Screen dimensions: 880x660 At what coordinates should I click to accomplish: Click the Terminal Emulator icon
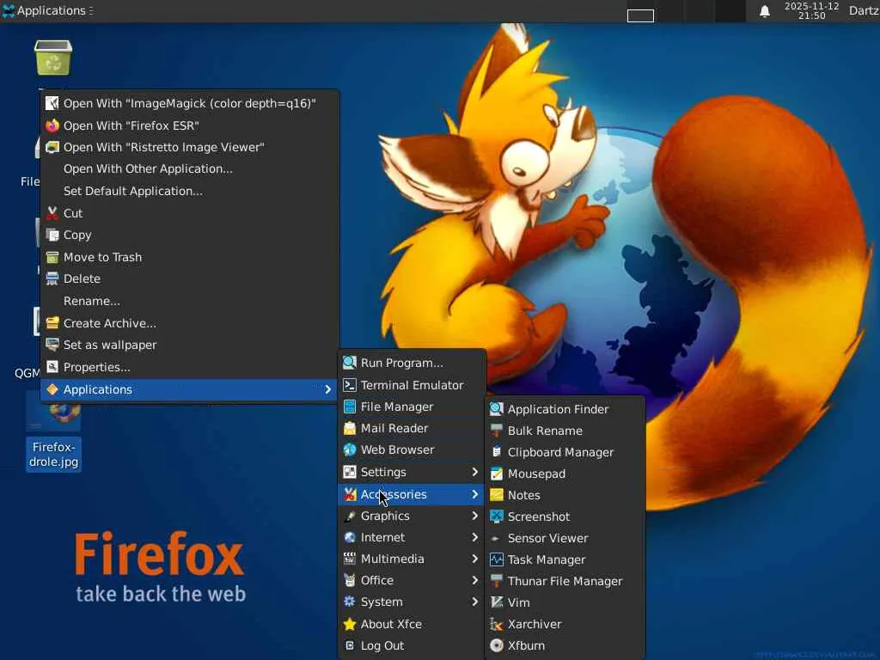coord(350,385)
